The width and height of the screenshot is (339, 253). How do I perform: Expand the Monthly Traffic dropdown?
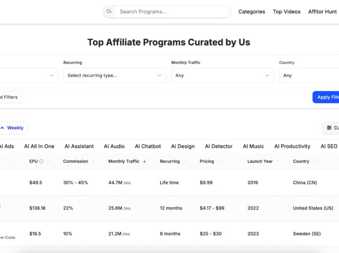coord(222,76)
